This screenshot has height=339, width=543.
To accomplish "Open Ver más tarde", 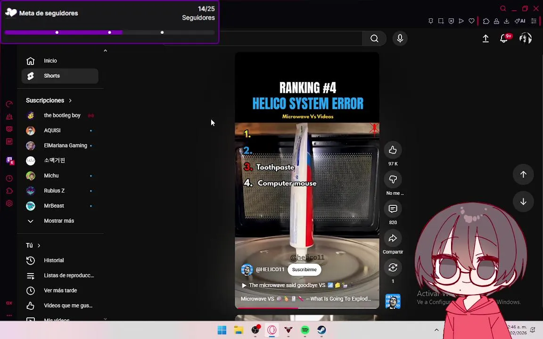I will [60, 291].
